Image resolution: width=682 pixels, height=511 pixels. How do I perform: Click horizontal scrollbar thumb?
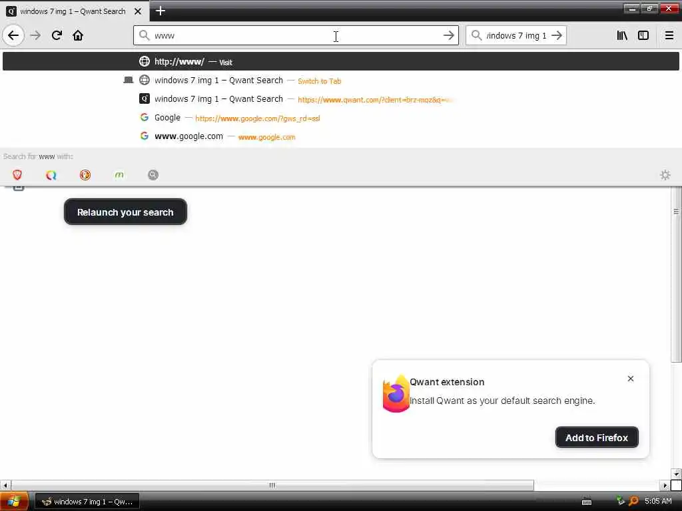pos(272,485)
